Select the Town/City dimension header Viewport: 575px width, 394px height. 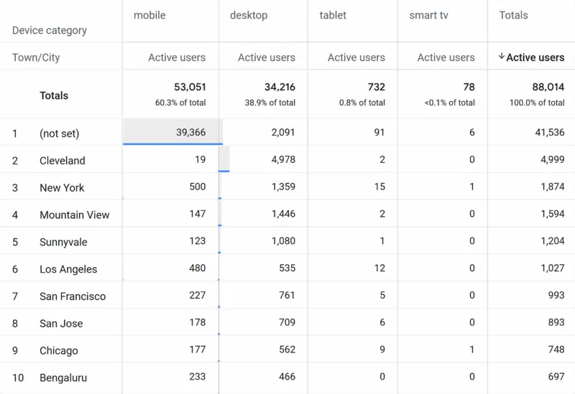(x=36, y=57)
